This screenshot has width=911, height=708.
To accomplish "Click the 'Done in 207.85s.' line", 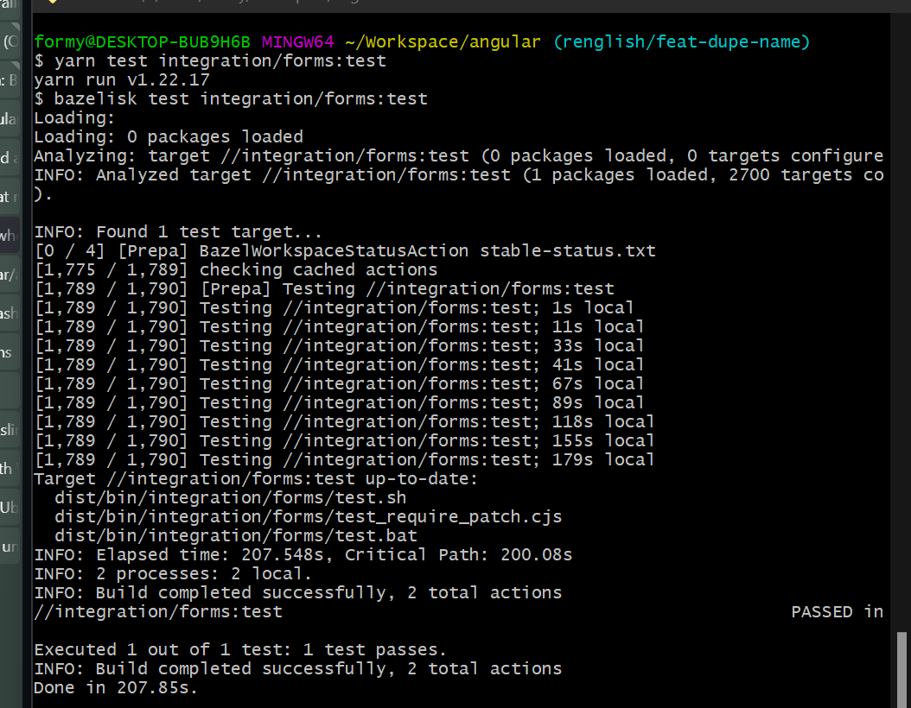I will click(116, 688).
